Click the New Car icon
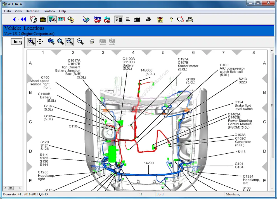The height and width of the screenshot is (199, 277). click(x=98, y=19)
